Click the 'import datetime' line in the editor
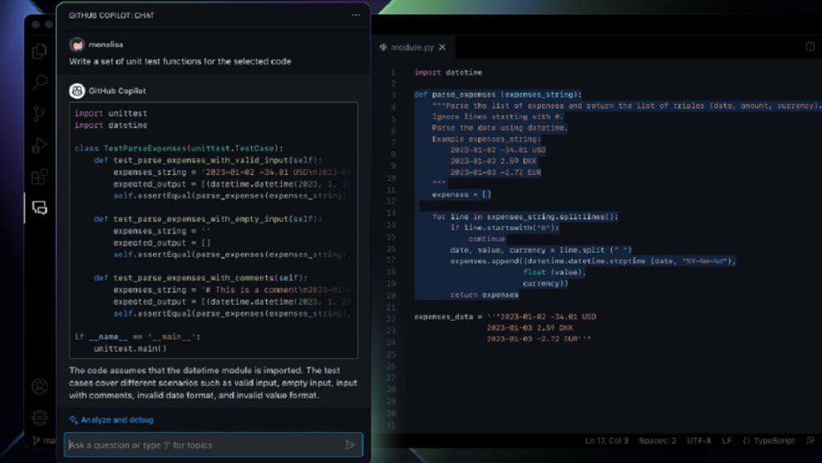 (448, 72)
